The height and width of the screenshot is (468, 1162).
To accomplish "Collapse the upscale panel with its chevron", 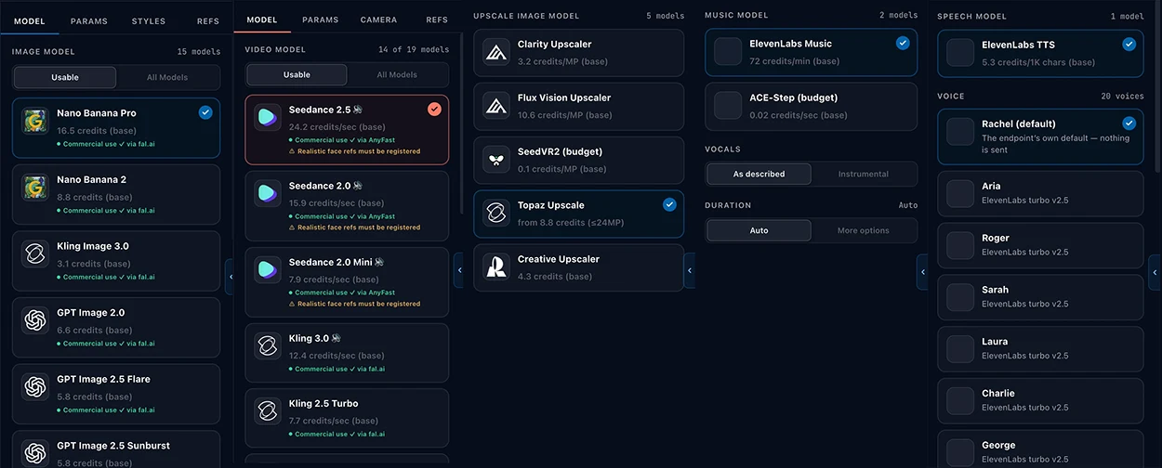I will 689,270.
